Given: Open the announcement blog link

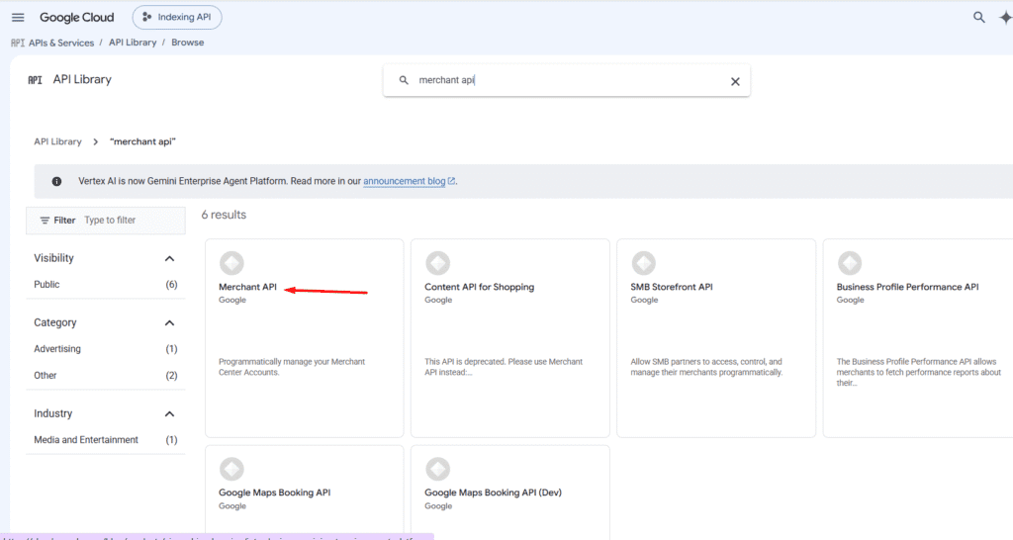Looking at the screenshot, I should point(405,182).
